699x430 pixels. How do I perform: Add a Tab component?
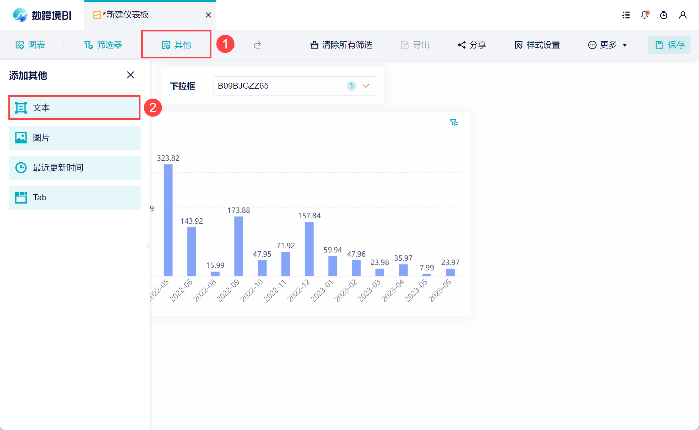pos(75,198)
